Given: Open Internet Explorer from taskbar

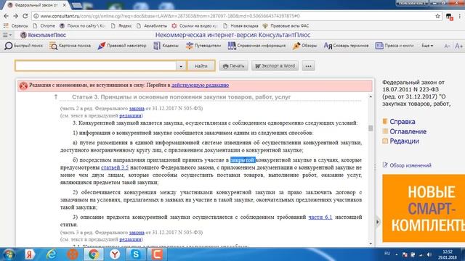Looking at the screenshot, I should pyautogui.click(x=52, y=254).
